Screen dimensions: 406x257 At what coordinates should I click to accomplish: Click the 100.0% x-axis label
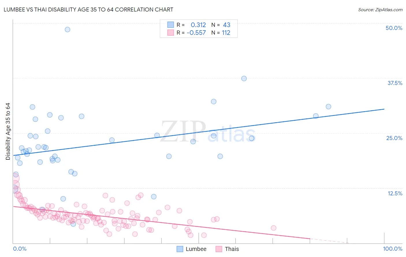[393, 249]
